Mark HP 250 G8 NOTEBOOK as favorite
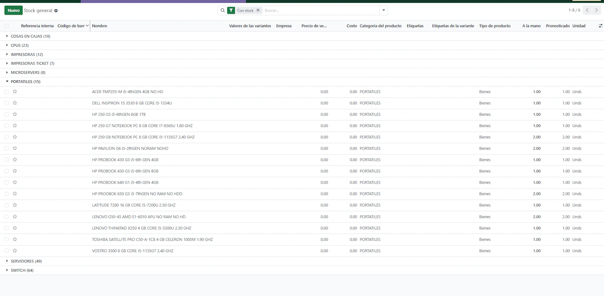604x296 pixels. [15, 137]
